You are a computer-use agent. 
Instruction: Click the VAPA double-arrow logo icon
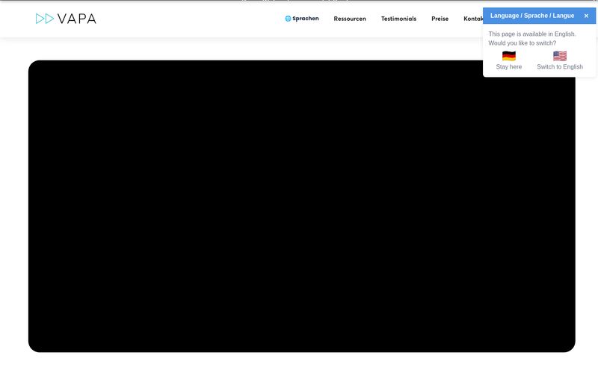point(45,19)
